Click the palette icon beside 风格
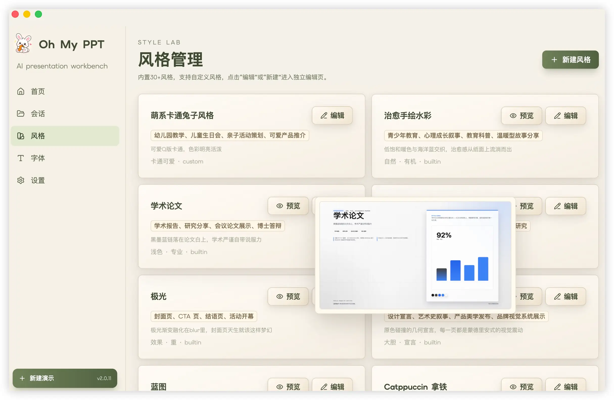 point(21,136)
